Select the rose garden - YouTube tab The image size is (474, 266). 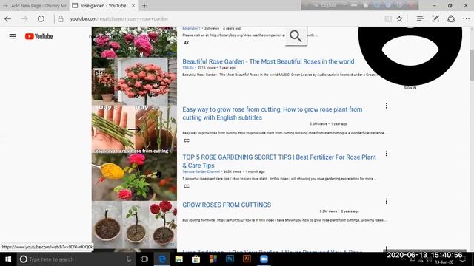pos(103,5)
